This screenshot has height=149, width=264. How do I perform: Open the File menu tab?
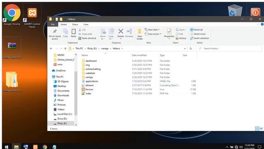click(x=53, y=24)
